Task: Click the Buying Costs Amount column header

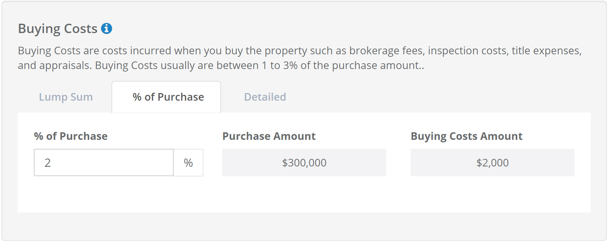Action: click(x=467, y=136)
